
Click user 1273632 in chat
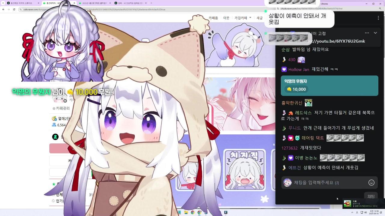[x=289, y=148]
